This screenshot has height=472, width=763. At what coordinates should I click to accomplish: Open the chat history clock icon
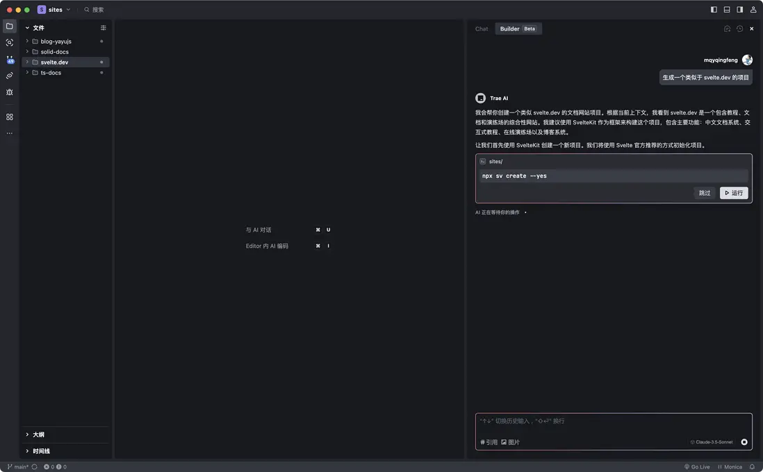tap(739, 28)
